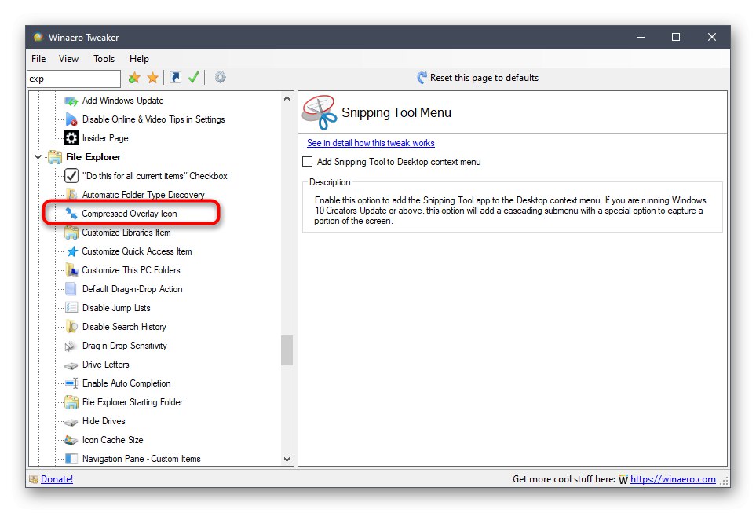This screenshot has width=756, height=513.
Task: Open the View menu
Action: click(68, 59)
